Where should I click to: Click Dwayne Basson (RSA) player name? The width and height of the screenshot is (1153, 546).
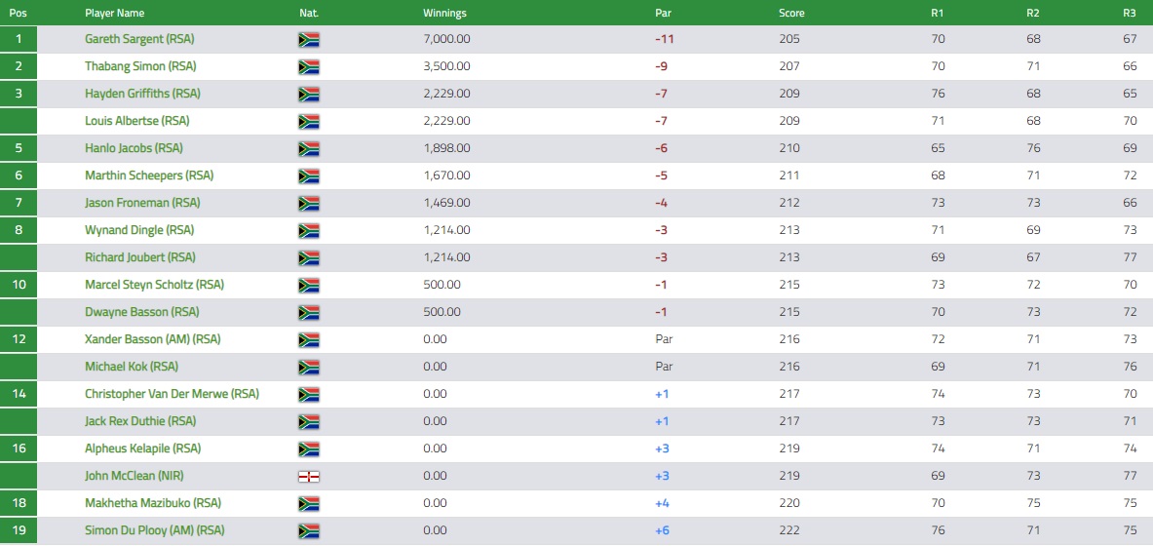[142, 311]
